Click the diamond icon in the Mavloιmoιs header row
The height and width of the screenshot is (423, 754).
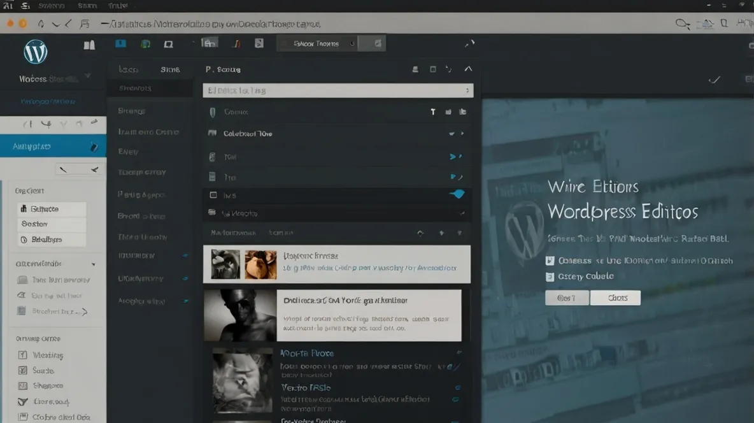tap(441, 233)
